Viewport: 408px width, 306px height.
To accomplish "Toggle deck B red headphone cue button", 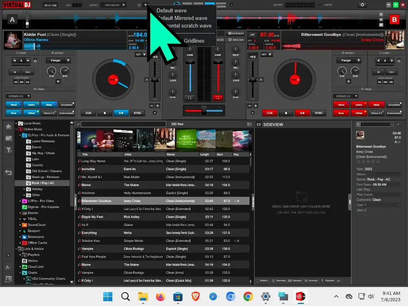I will pyautogui.click(x=218, y=98).
